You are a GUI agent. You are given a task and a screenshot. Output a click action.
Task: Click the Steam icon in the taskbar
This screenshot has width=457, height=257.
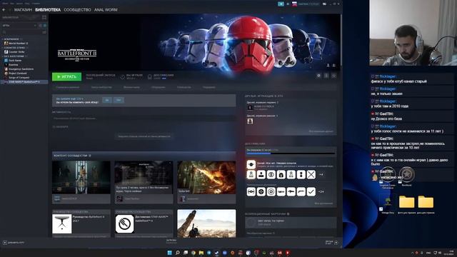[x=217, y=253]
